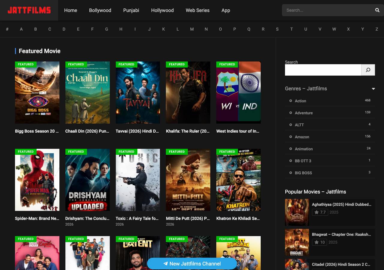
Task: Open the New Jattfilms Channel button
Action: tap(192, 264)
